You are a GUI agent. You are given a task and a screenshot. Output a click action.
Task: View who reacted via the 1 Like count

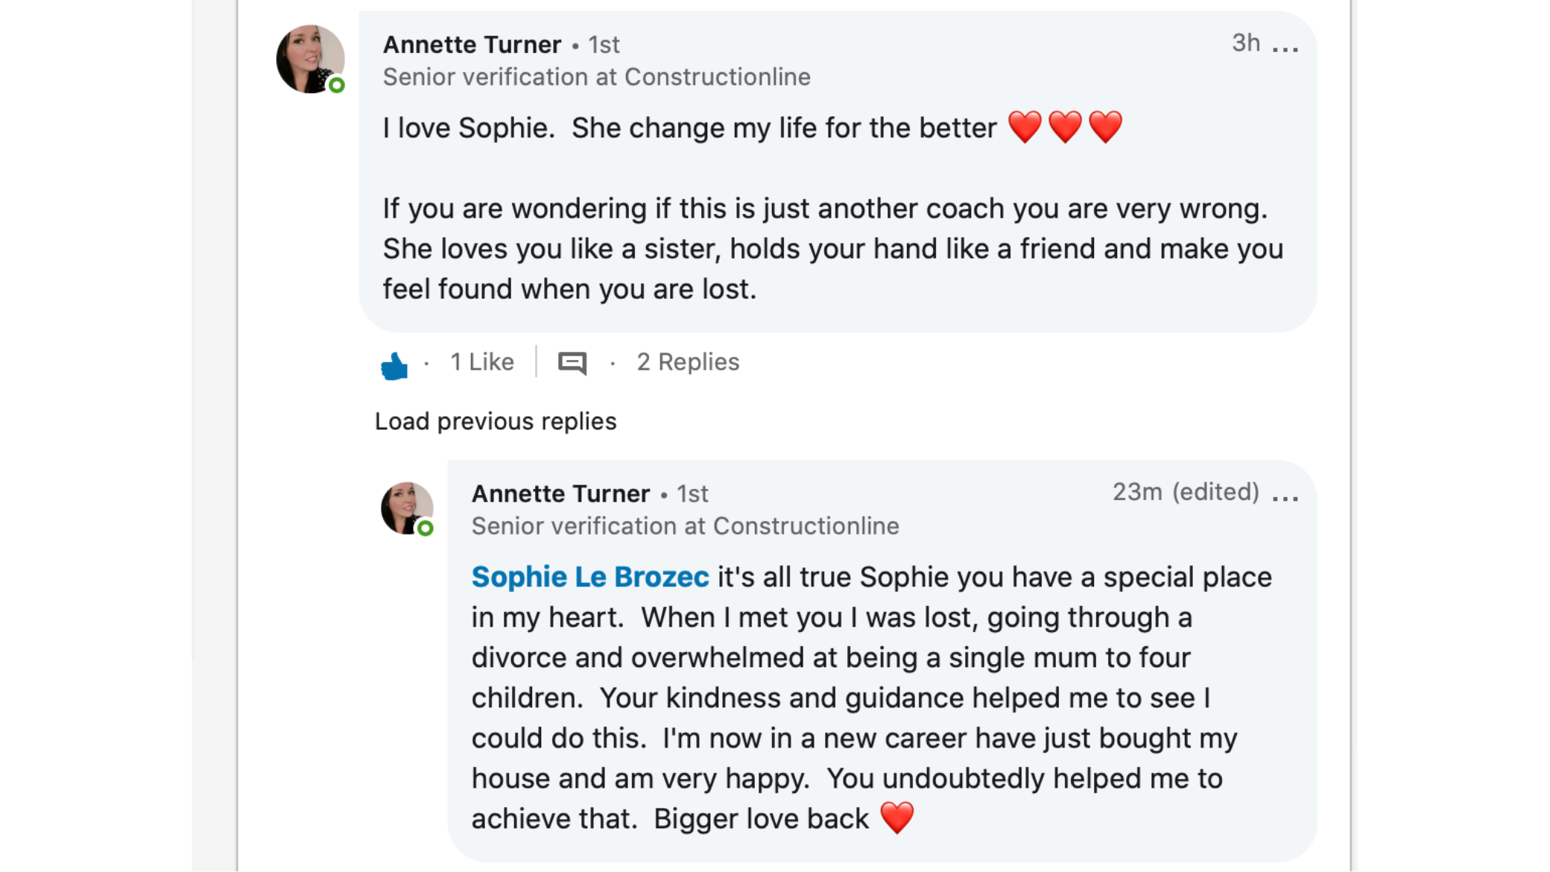[x=481, y=362]
